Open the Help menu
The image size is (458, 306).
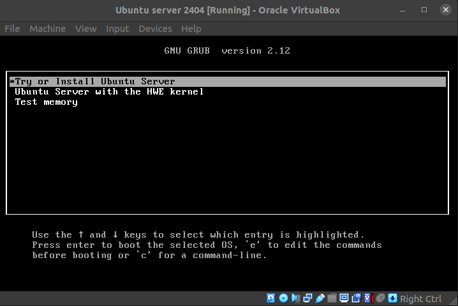click(x=191, y=29)
